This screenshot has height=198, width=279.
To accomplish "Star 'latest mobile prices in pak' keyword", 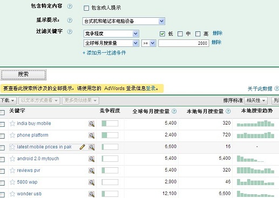I will (x=12, y=147).
